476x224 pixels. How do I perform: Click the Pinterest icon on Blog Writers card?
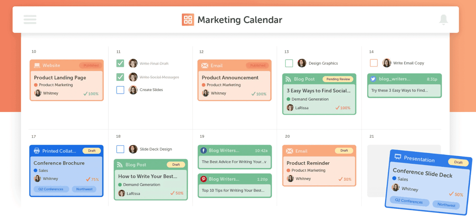coord(203,179)
